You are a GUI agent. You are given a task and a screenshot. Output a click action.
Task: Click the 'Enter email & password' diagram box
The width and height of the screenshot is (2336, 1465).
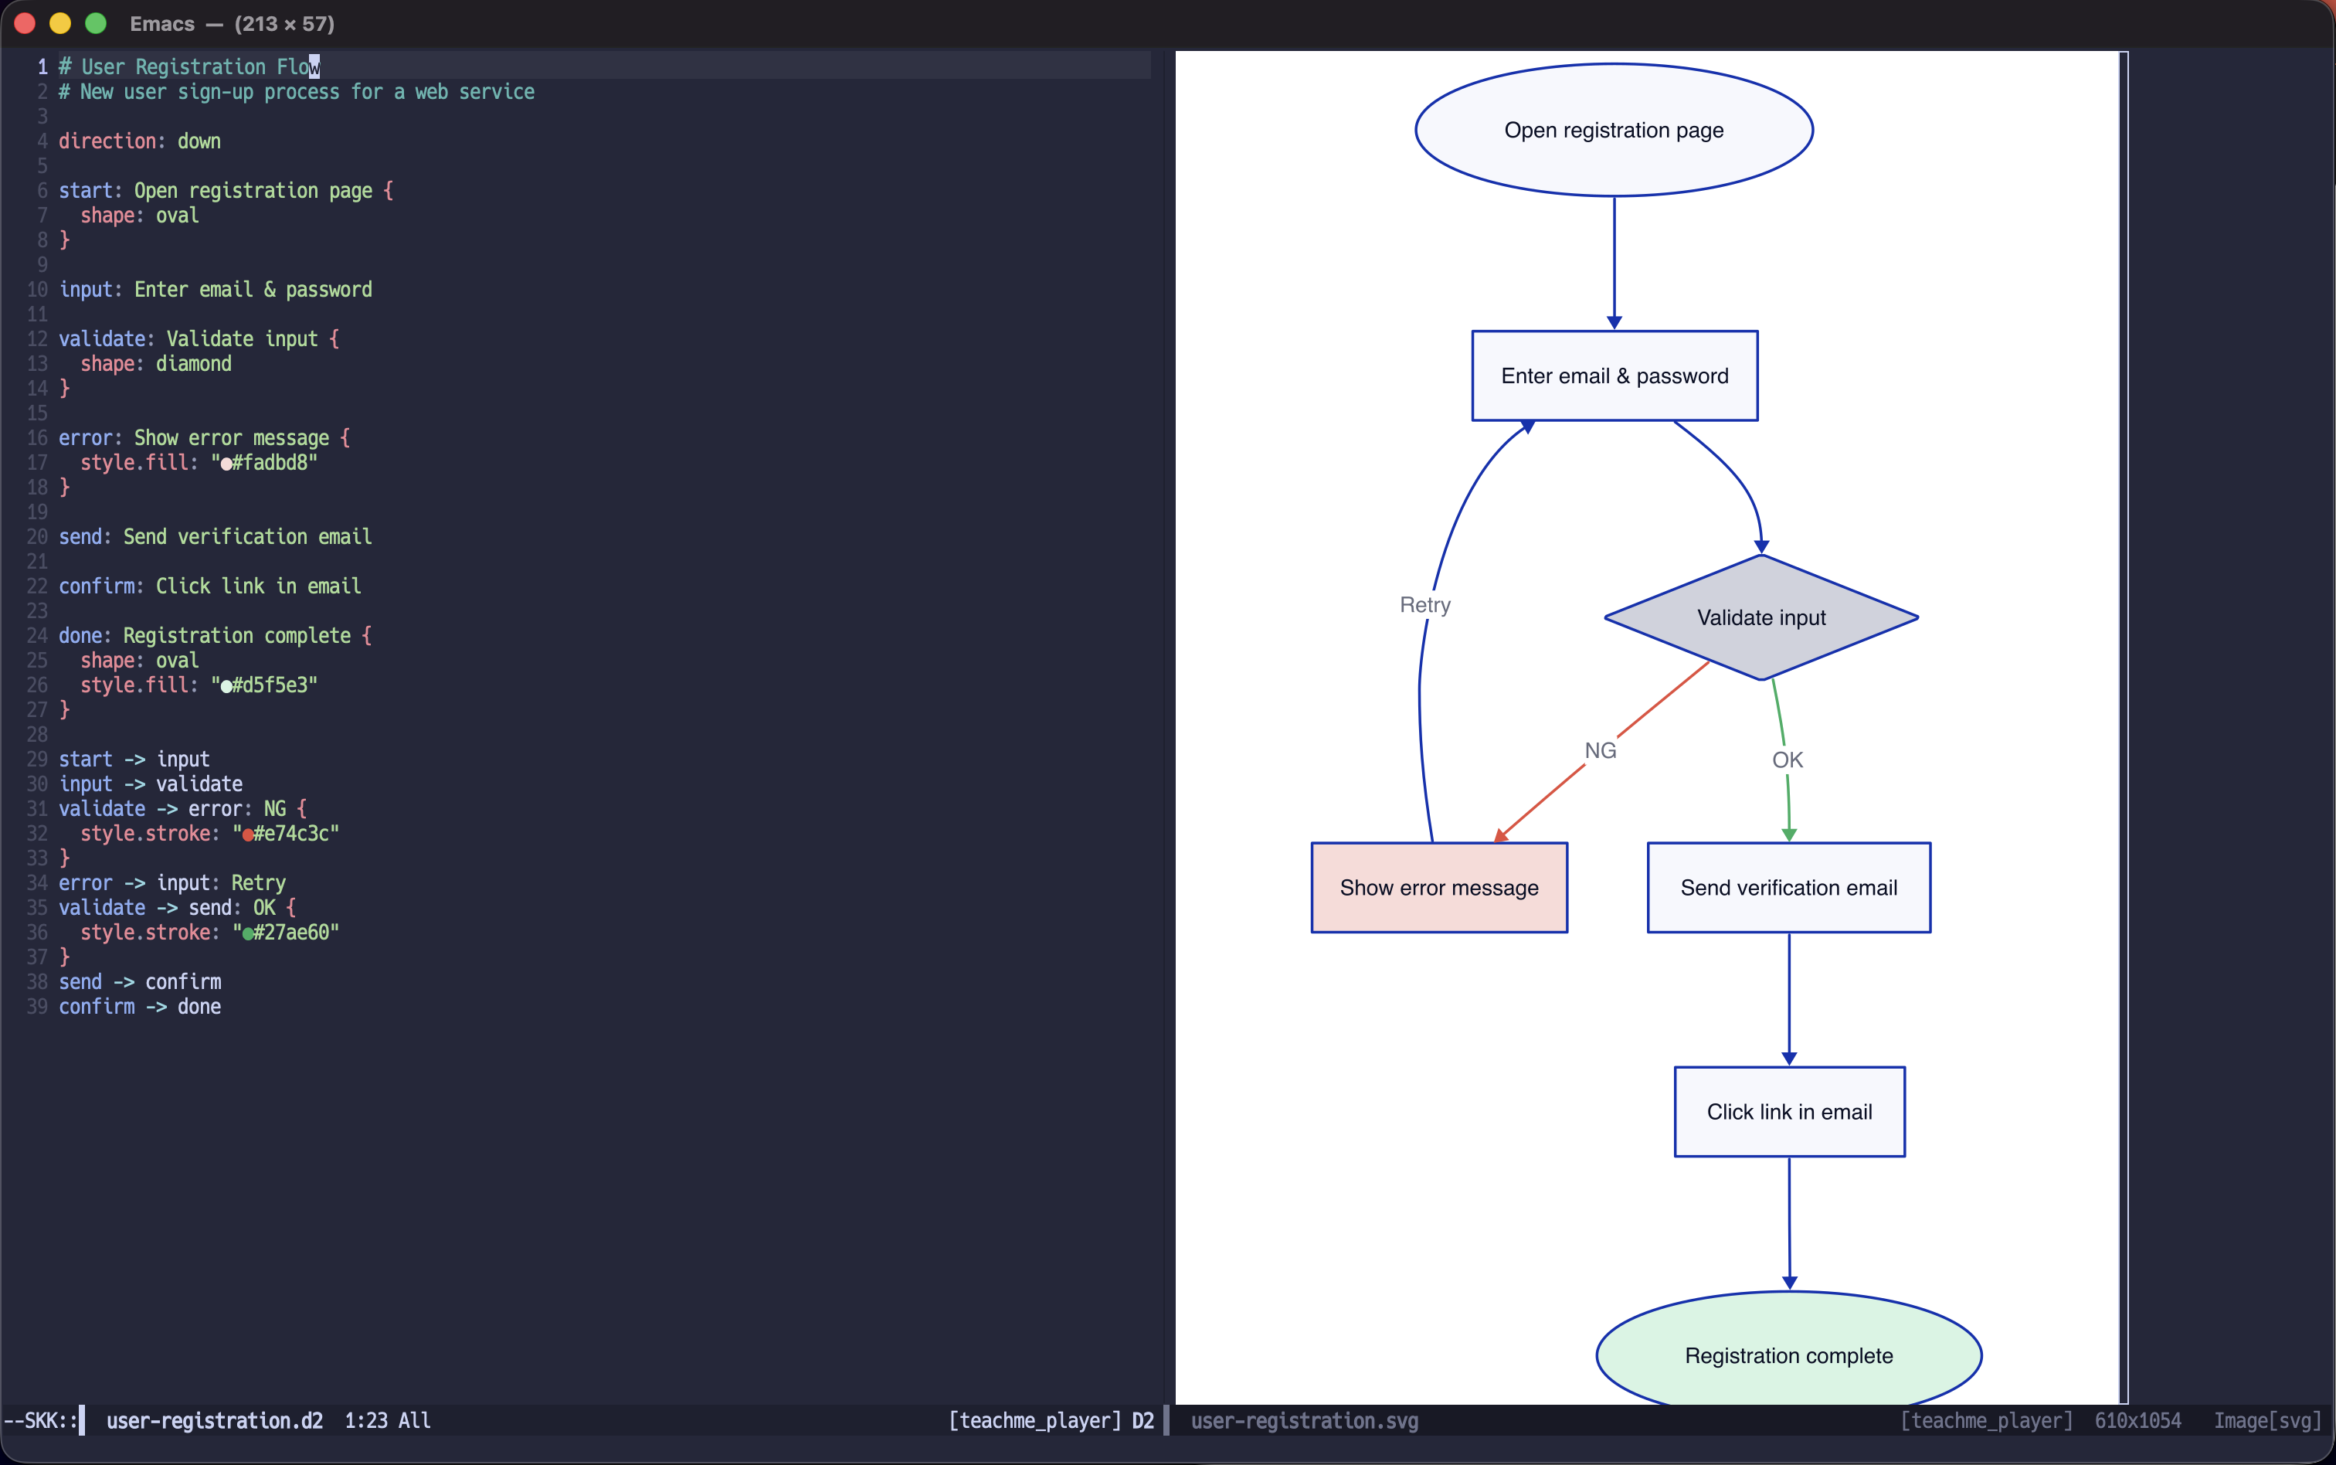[x=1614, y=376]
